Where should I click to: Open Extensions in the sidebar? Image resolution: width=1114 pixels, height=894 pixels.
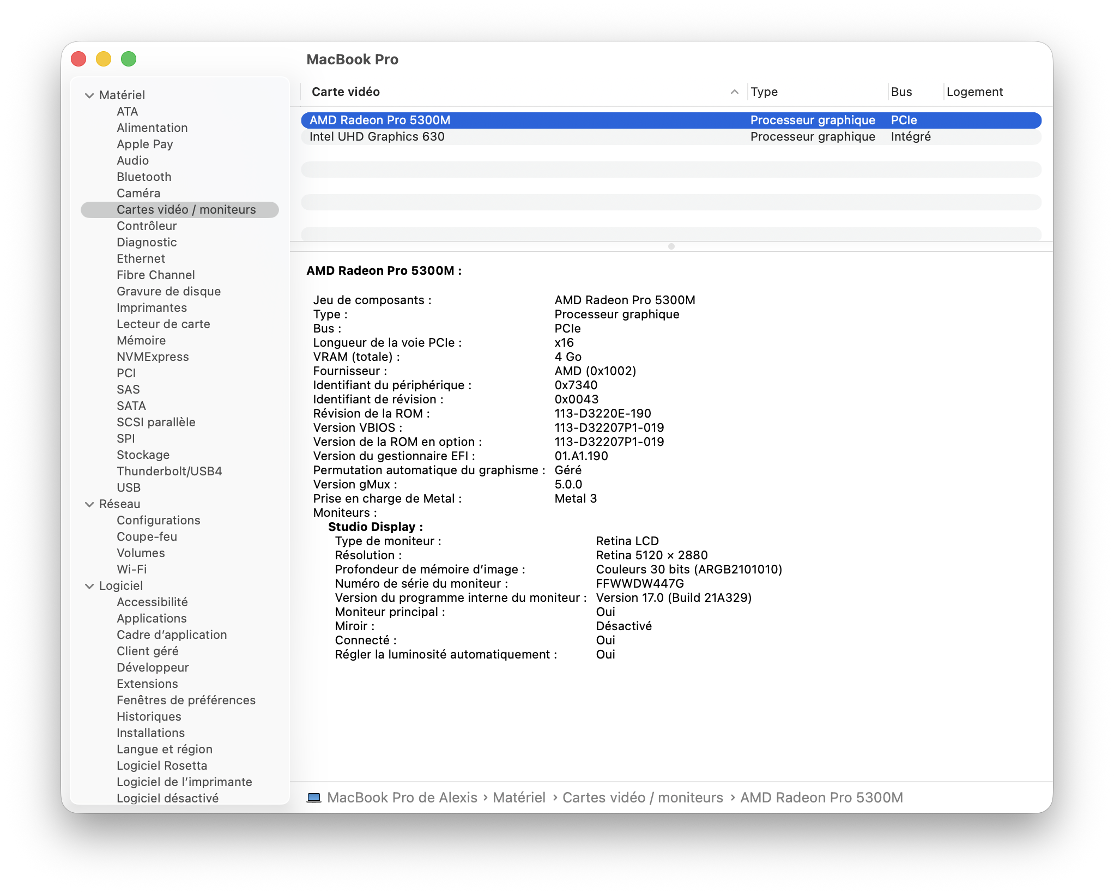coord(147,684)
